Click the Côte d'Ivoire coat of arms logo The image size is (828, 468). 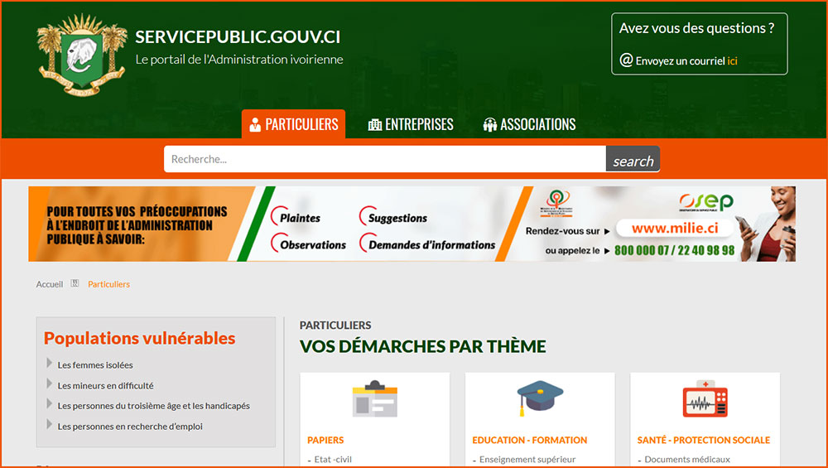[81, 55]
